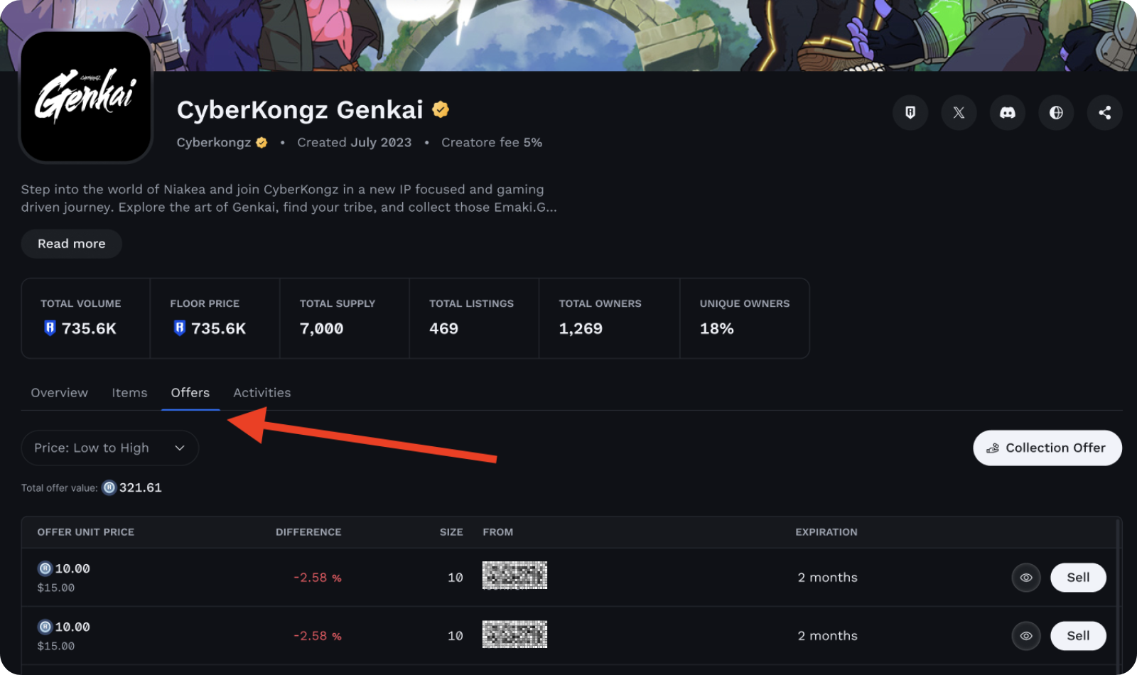Click the CyberKongz Genkai collection logo
Image resolution: width=1137 pixels, height=675 pixels.
86,97
